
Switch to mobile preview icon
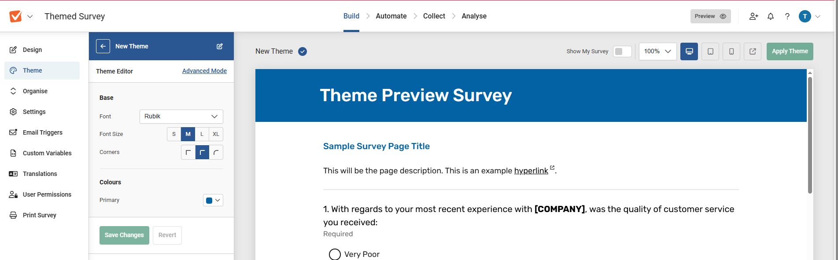(x=731, y=51)
